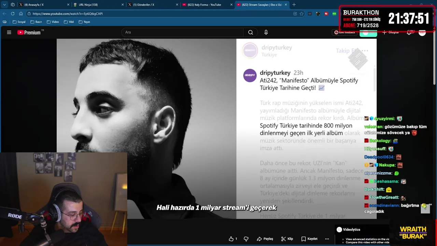Viewport: 437px width, 246px height.
Task: Expand the Sosyal bookmark folder
Action: [x=19, y=22]
